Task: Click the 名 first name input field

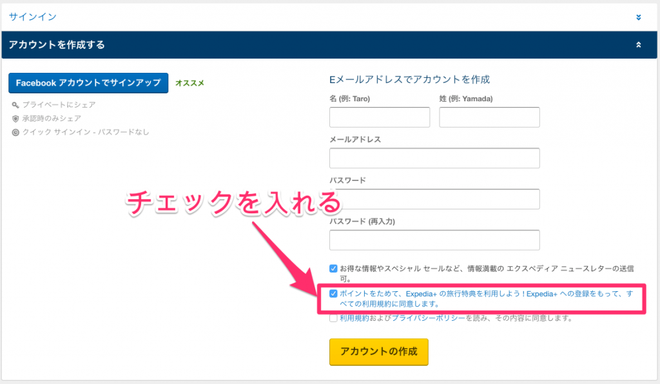Action: point(379,117)
